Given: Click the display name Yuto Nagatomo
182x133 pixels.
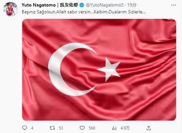Looking at the screenshot, I should (x=39, y=5).
